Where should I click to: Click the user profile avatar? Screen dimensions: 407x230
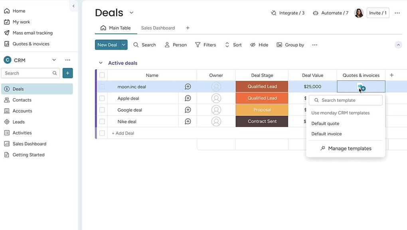pos(359,13)
